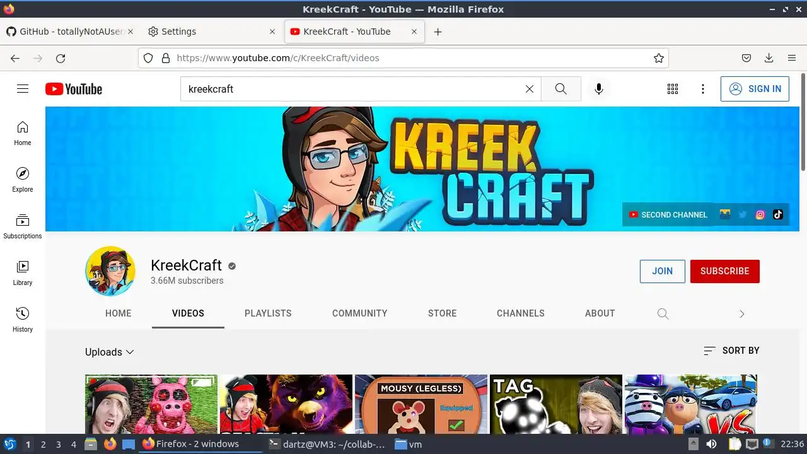Screen dimensions: 807x454
Task: View site security lock info
Action: pos(166,58)
